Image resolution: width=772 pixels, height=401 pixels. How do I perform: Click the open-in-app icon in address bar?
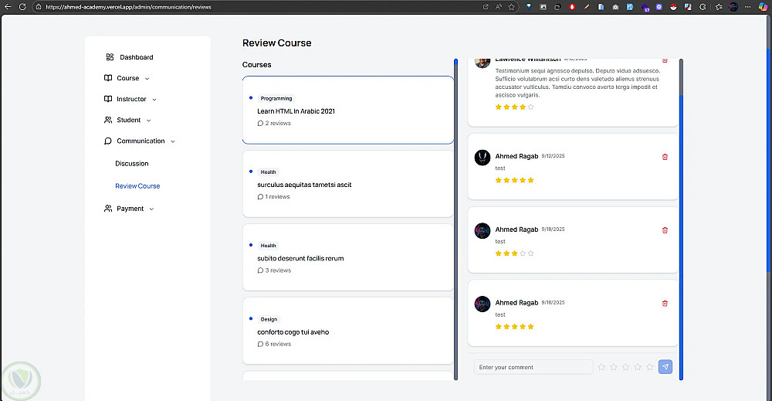(x=486, y=7)
